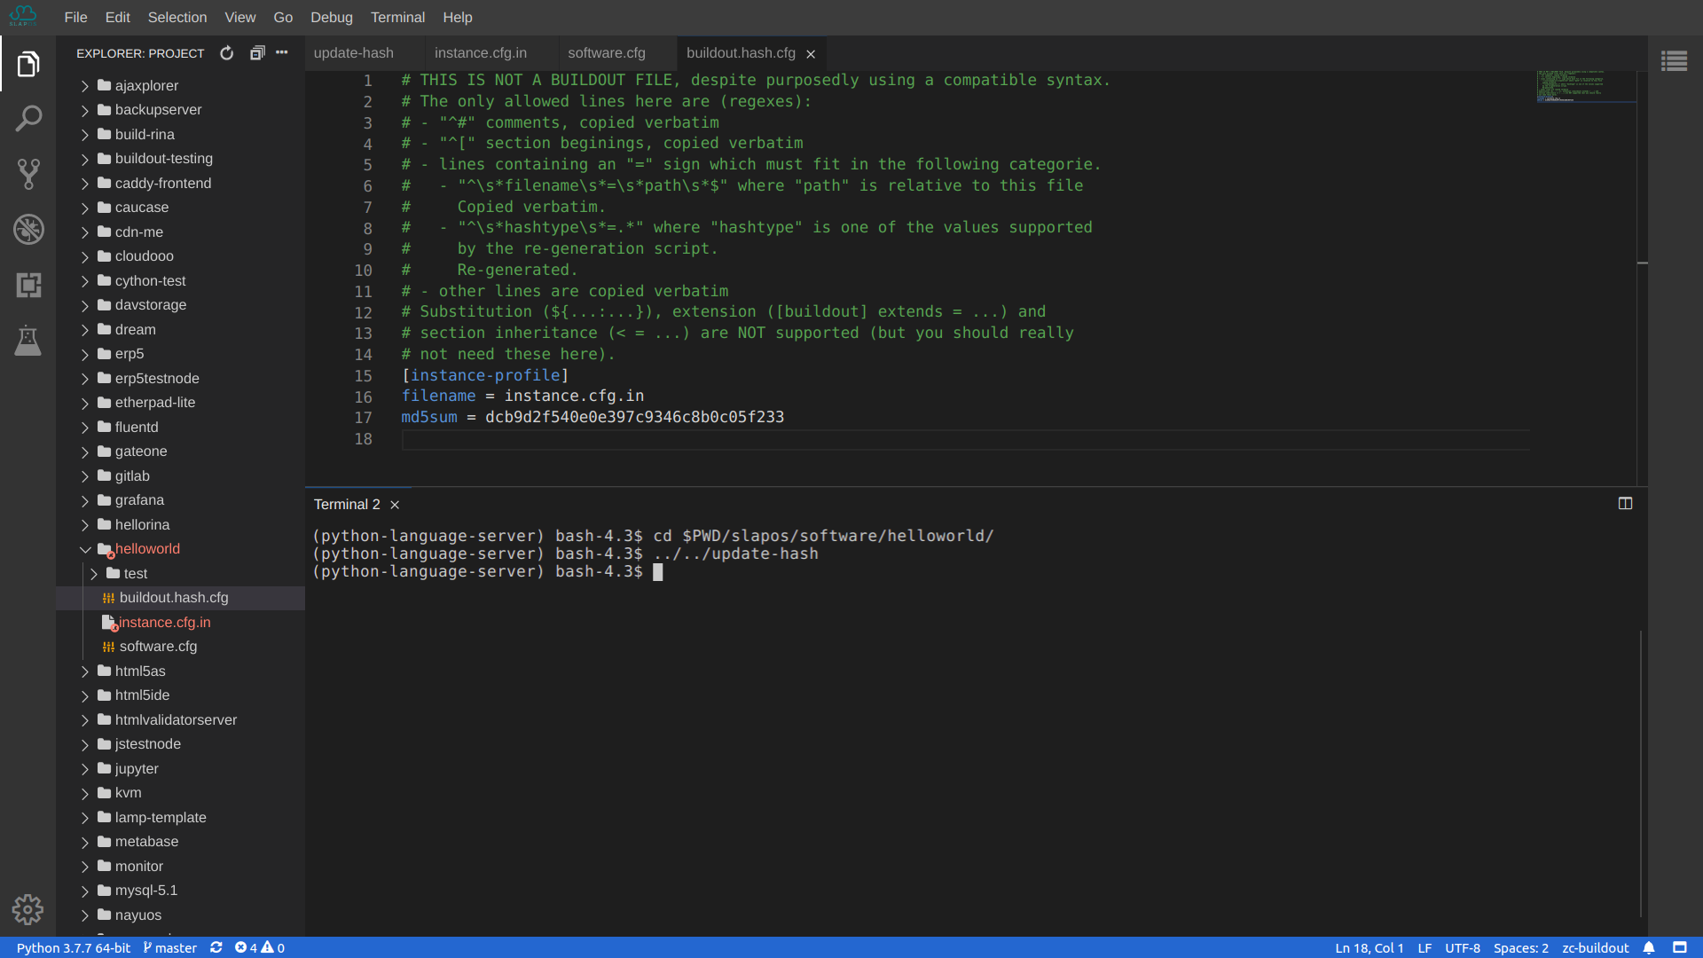The height and width of the screenshot is (958, 1703).
Task: Open the Selection menu
Action: [x=177, y=17]
